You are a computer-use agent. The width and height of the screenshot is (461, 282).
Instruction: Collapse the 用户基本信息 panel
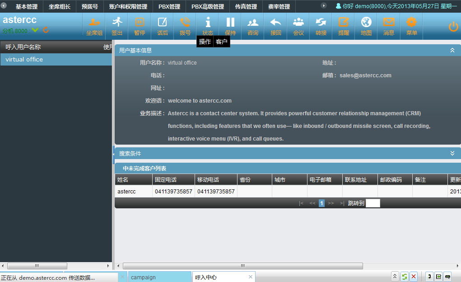(452, 51)
